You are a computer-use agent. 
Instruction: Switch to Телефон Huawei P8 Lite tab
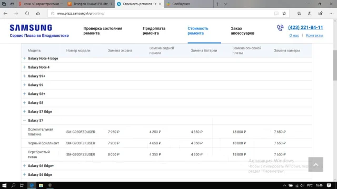point(90,4)
